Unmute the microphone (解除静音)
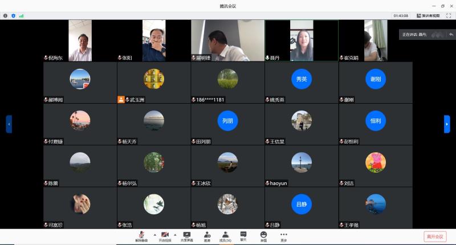456x245 pixels. point(141,236)
